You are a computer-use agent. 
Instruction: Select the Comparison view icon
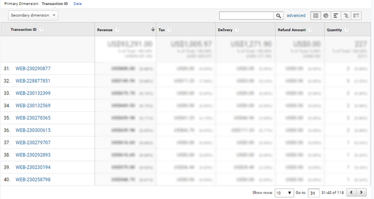point(346,16)
